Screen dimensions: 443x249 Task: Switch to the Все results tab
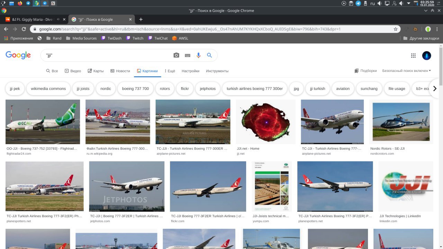(52, 71)
